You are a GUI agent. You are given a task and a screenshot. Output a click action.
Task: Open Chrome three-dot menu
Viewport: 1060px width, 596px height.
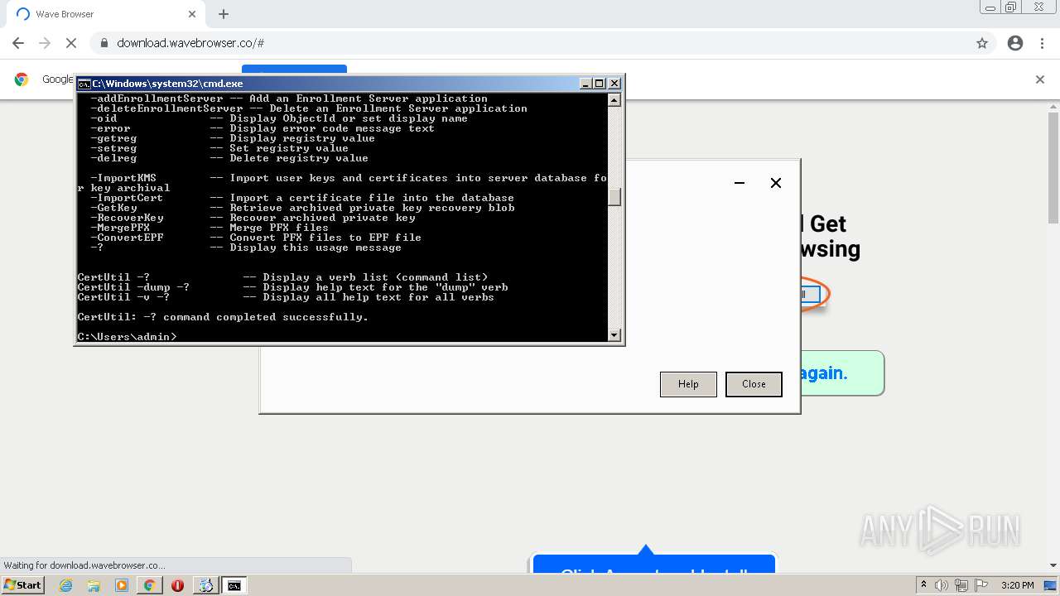point(1042,43)
